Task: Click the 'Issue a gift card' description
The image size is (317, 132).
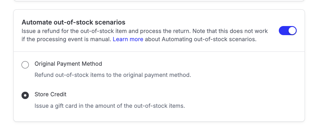Action: click(x=109, y=106)
